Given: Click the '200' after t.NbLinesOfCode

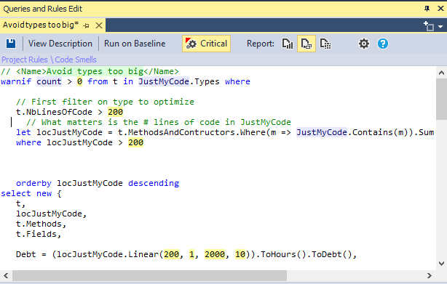Looking at the screenshot, I should pos(116,112).
